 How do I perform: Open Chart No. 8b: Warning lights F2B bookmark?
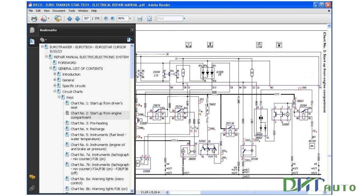pos(99,189)
